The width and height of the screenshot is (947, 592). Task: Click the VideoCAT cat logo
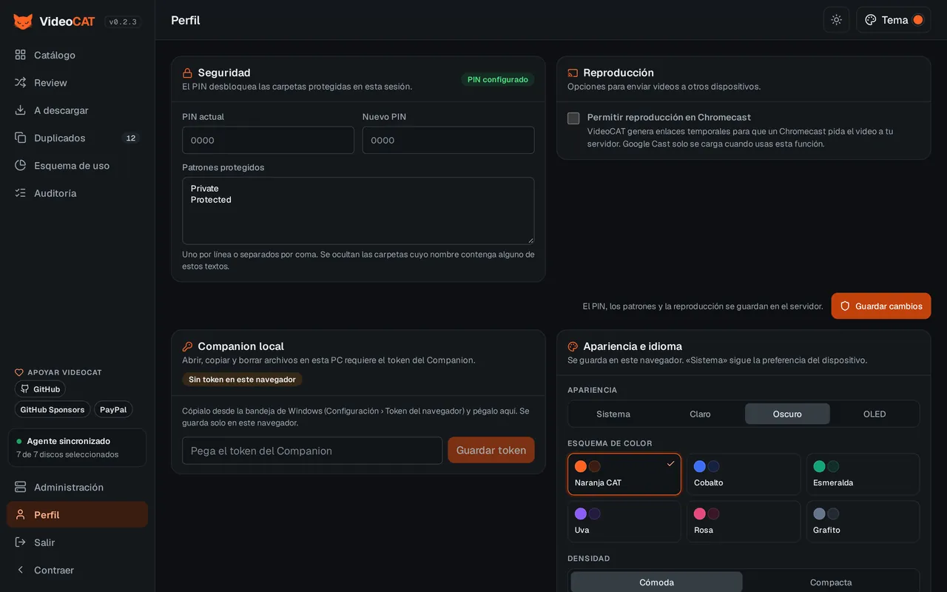pyautogui.click(x=23, y=21)
